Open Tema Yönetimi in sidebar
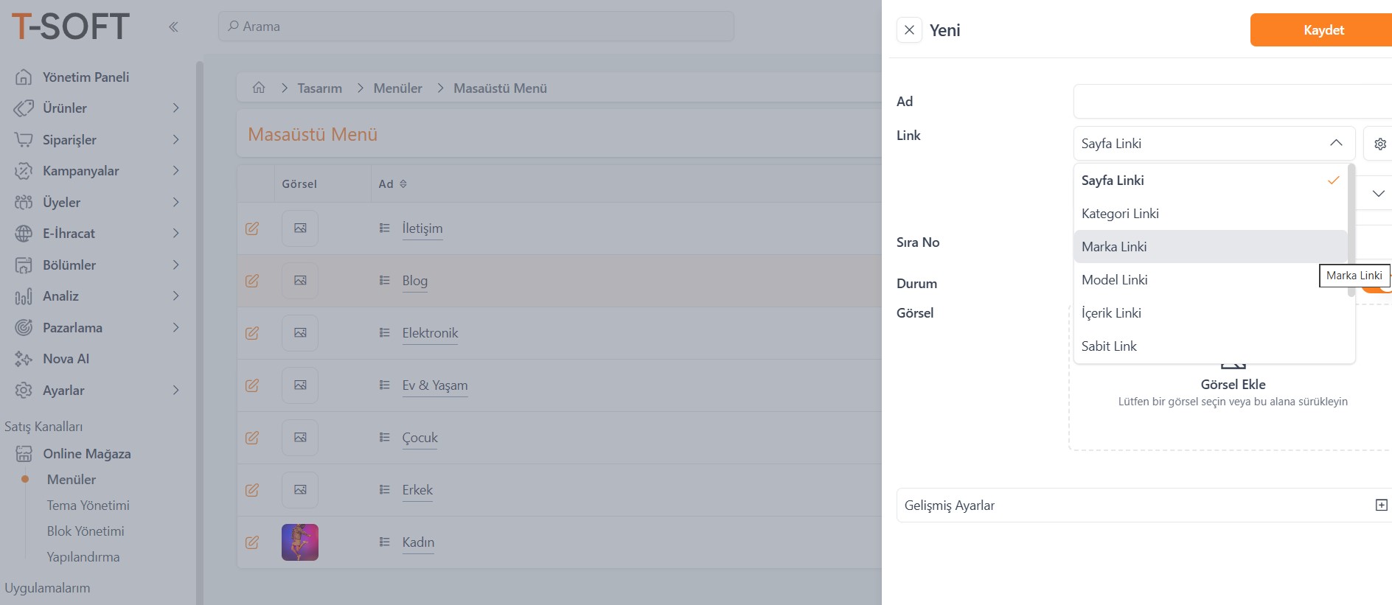 [88, 506]
